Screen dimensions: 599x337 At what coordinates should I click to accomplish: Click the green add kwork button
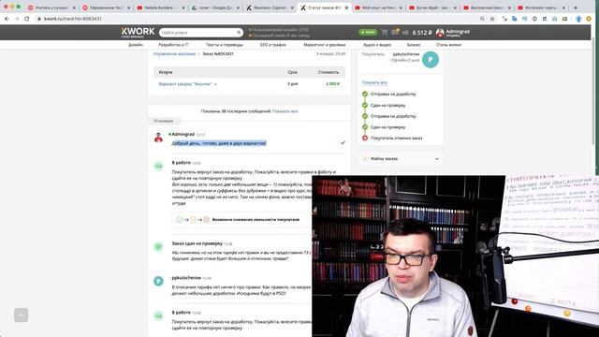(368, 33)
